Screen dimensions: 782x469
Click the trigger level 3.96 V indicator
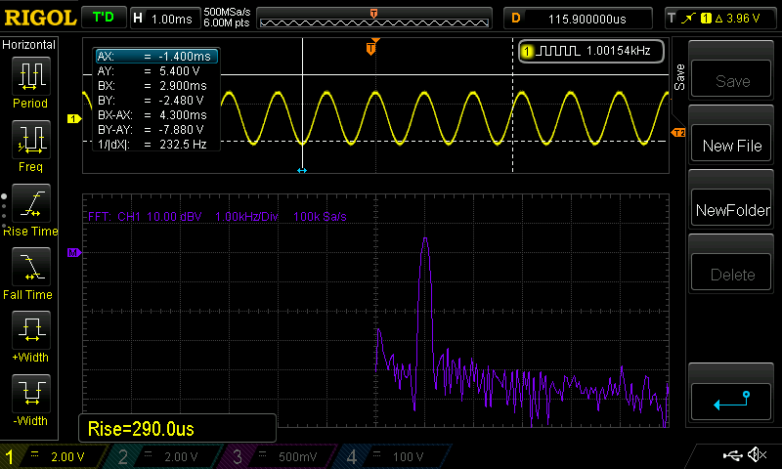(x=721, y=18)
